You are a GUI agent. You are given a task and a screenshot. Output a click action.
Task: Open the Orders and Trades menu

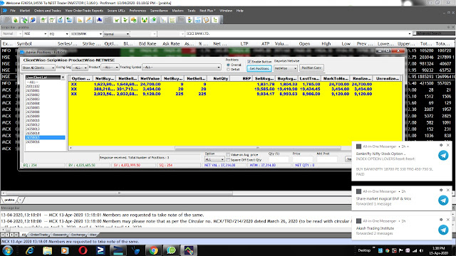tap(48, 11)
